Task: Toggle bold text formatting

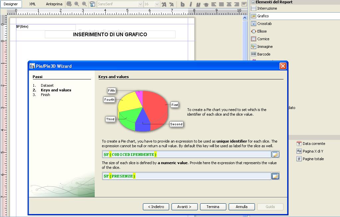Action: [182, 4]
